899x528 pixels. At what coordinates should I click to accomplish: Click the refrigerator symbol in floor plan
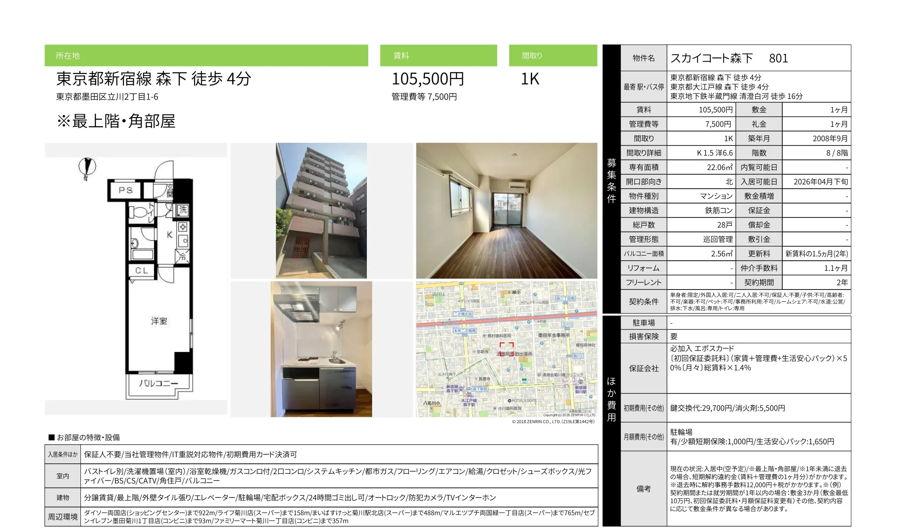[182, 256]
